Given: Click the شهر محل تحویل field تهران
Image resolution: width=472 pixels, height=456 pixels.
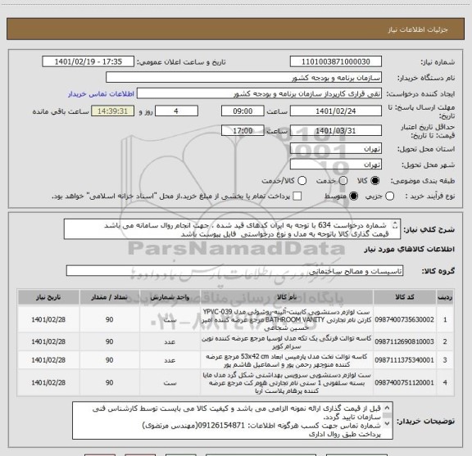Looking at the screenshot, I should tap(336, 165).
